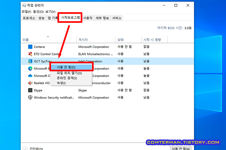Viewport: 226px width, 150px height.
Task: Switch to the 사용자 tab
Action: coord(87,18)
